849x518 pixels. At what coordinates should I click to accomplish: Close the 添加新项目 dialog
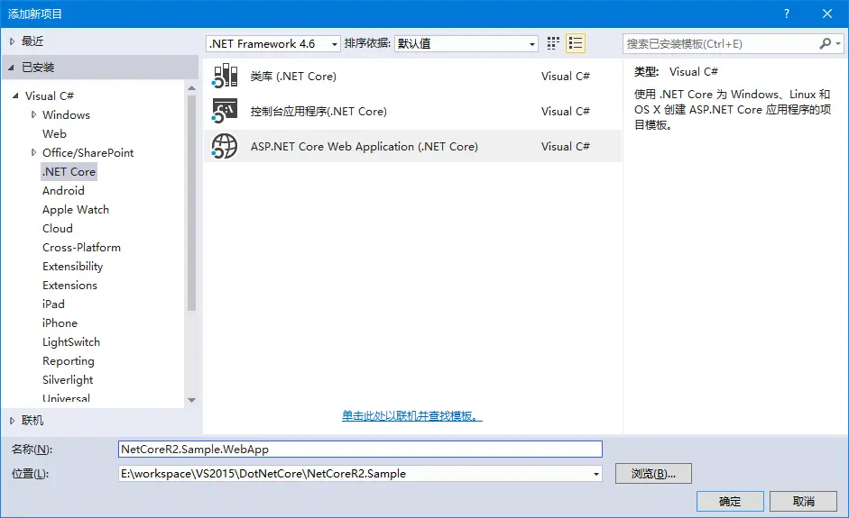[x=826, y=14]
